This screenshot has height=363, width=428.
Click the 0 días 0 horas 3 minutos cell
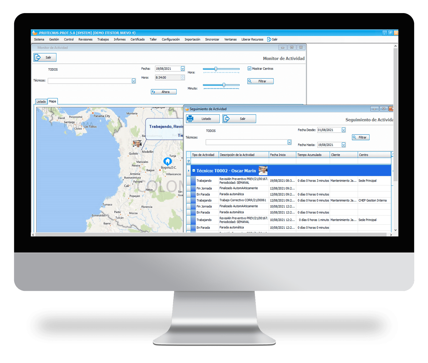[x=313, y=181]
